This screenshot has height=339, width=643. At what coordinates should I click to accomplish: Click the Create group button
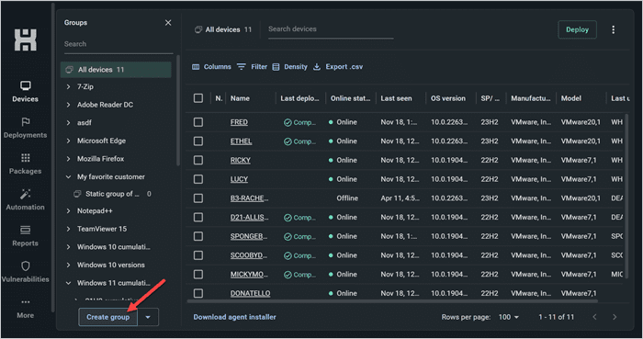107,317
